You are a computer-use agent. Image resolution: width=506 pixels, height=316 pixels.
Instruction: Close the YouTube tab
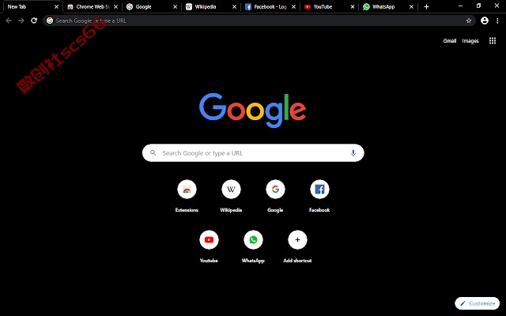(x=353, y=7)
